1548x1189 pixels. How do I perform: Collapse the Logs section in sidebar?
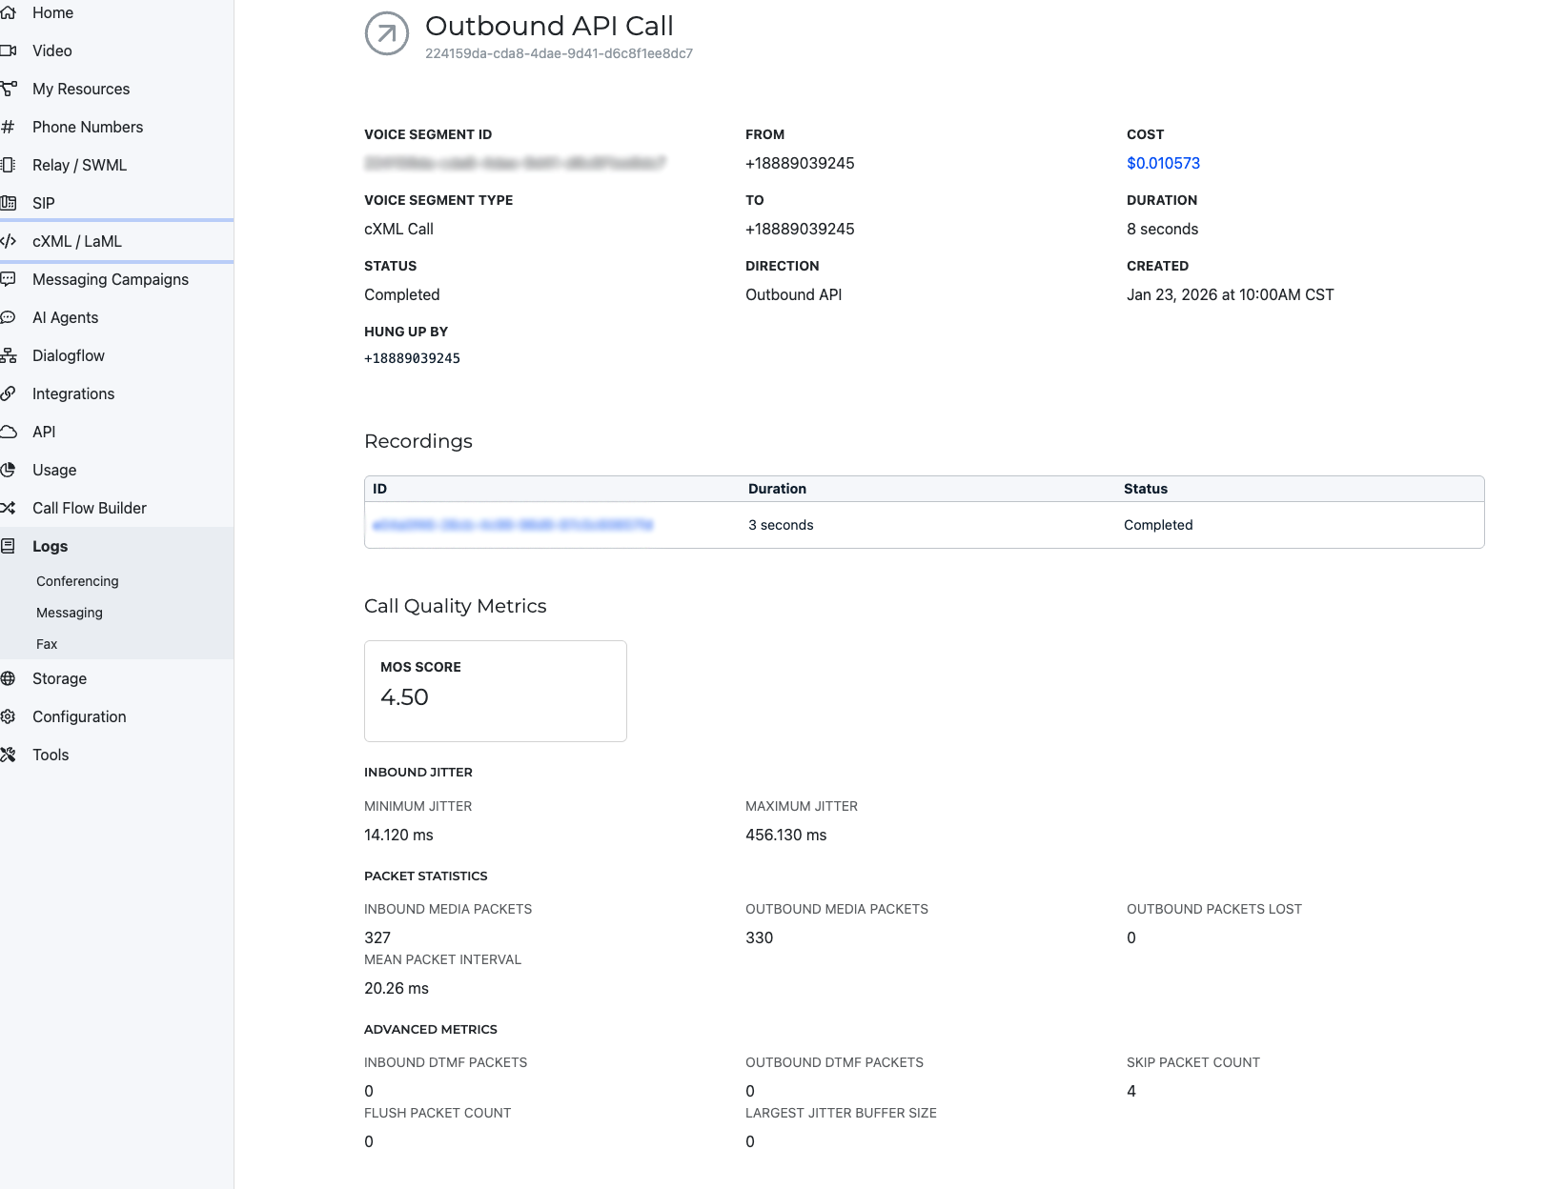[50, 546]
